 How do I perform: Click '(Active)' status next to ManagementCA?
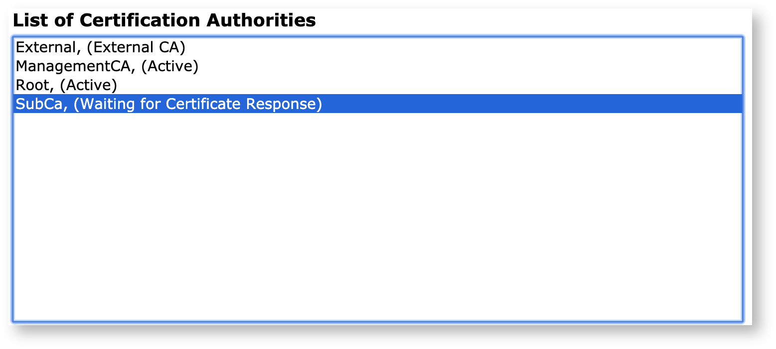pos(169,66)
